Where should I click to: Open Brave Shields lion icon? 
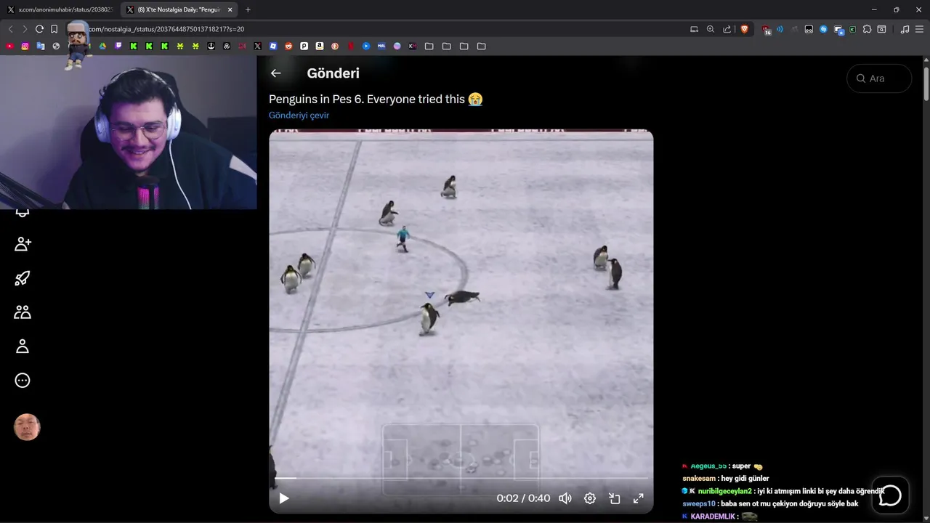pyautogui.click(x=745, y=29)
